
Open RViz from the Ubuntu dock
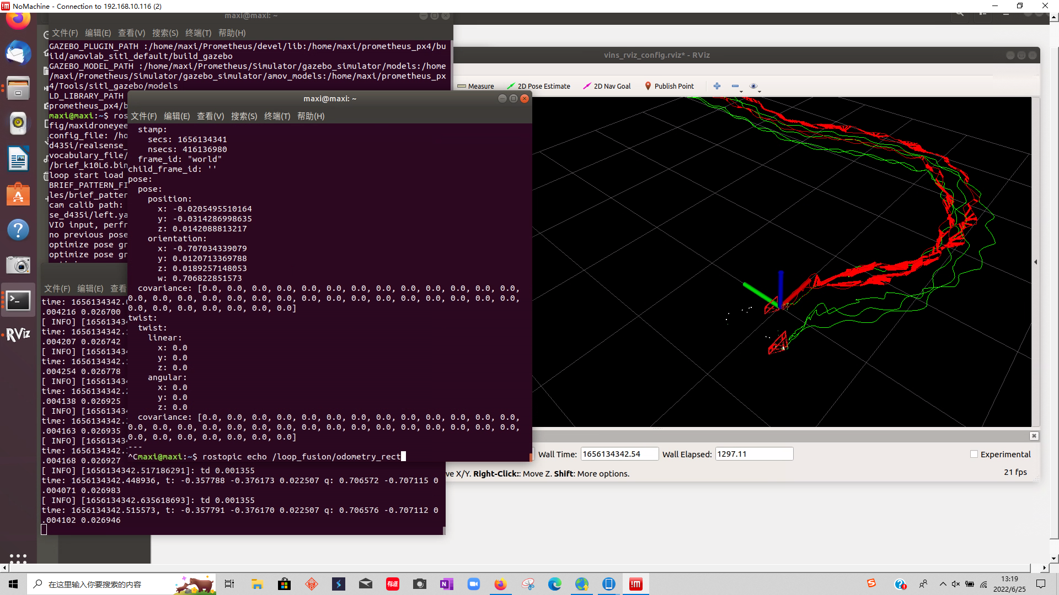click(x=18, y=334)
